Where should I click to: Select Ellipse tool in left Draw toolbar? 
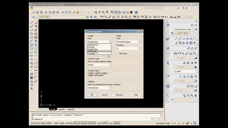pyautogui.click(x=32, y=56)
